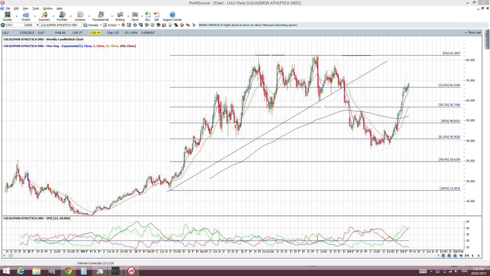
Task: Click the light bulb icon
Action: 170,25
